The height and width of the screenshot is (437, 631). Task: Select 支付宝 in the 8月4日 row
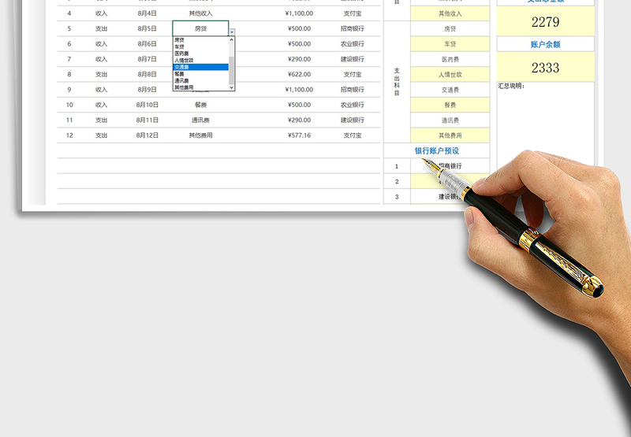tap(353, 13)
